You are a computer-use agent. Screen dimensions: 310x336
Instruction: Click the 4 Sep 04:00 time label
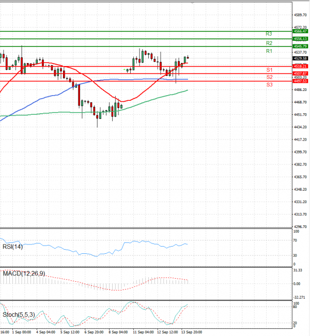click(45, 332)
